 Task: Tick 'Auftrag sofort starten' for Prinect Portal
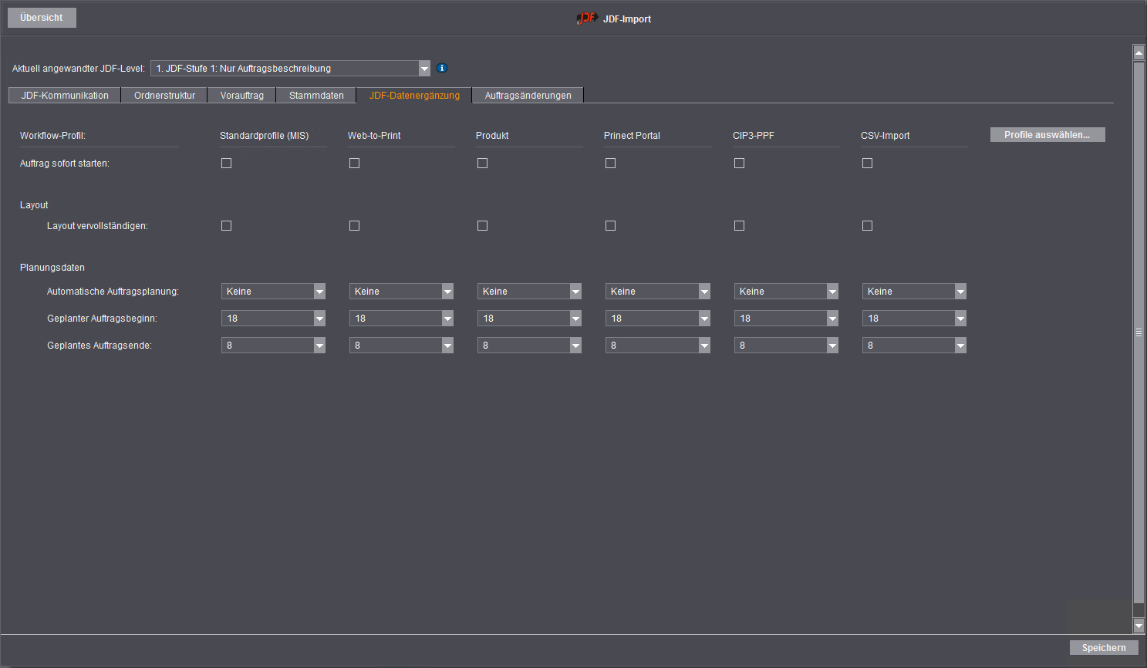(x=610, y=163)
